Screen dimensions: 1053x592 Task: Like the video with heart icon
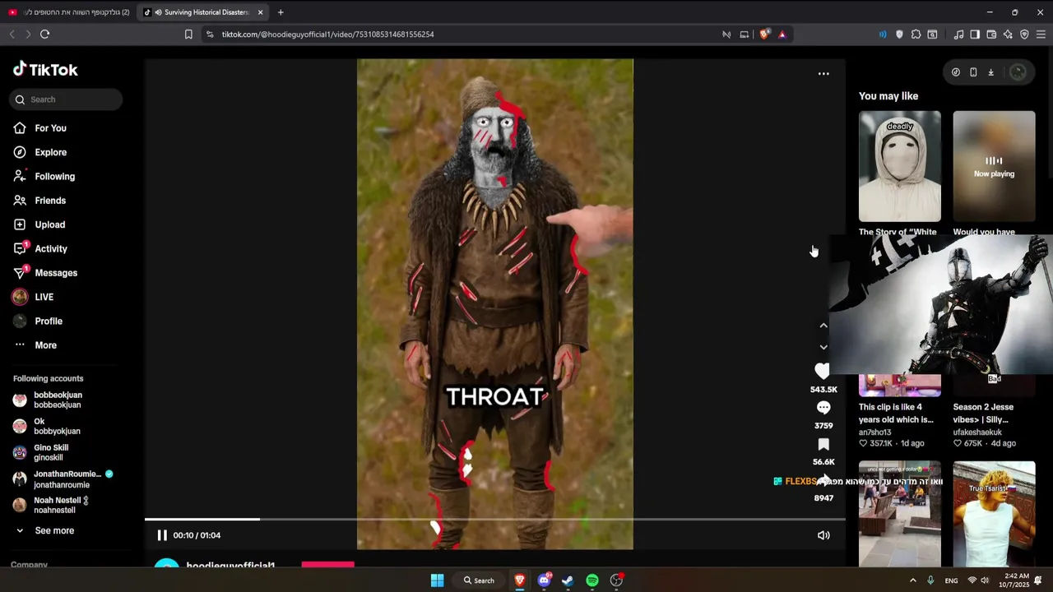click(822, 372)
